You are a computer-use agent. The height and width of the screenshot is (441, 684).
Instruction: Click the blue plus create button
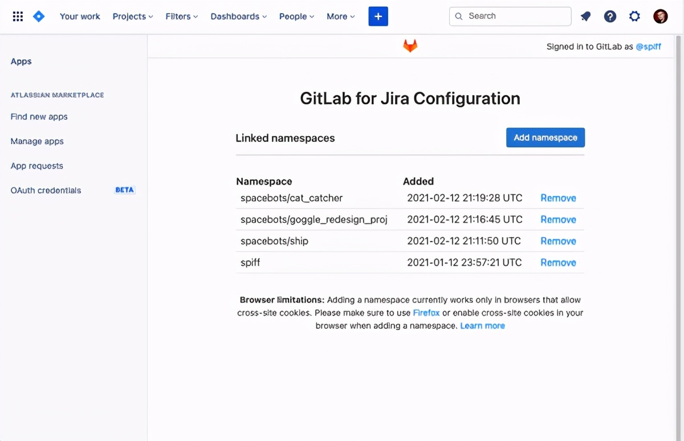point(378,16)
